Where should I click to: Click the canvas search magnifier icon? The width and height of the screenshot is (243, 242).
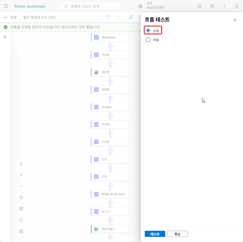(x=21, y=220)
